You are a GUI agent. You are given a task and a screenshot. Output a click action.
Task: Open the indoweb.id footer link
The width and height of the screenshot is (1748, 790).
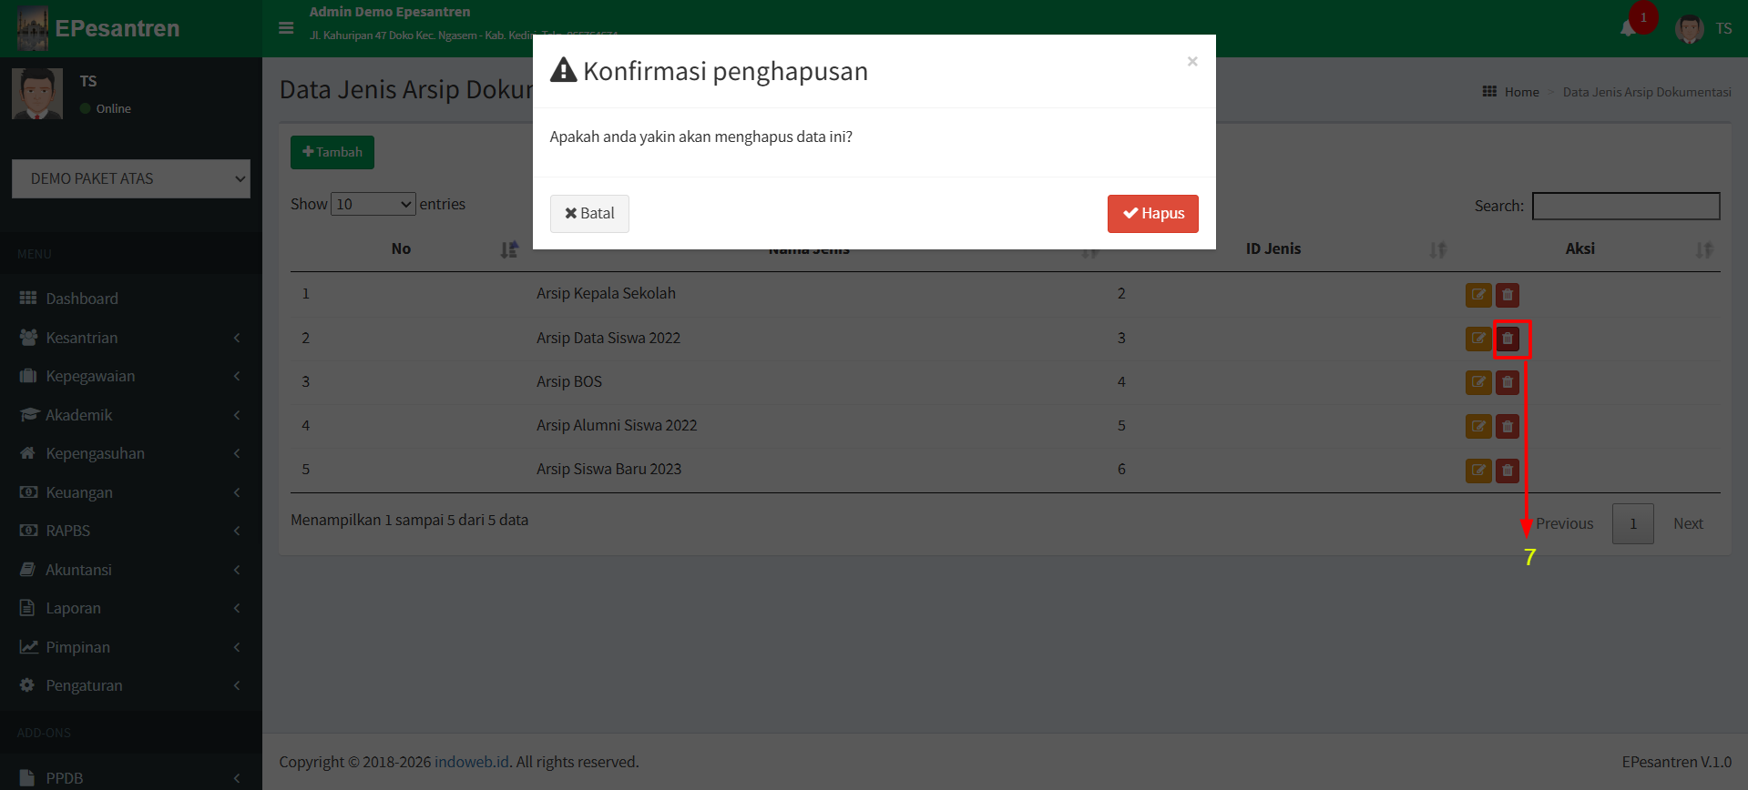tap(471, 763)
